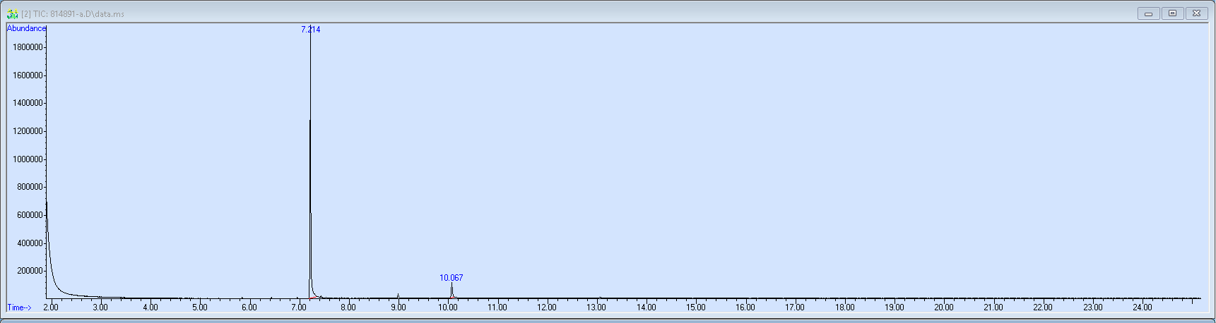Click the 5.00 time axis tick label

200,307
